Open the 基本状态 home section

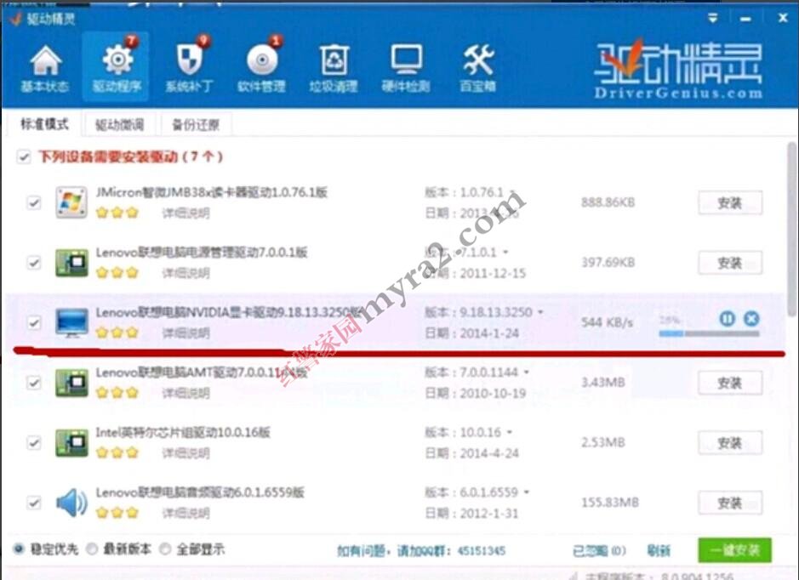[x=45, y=69]
